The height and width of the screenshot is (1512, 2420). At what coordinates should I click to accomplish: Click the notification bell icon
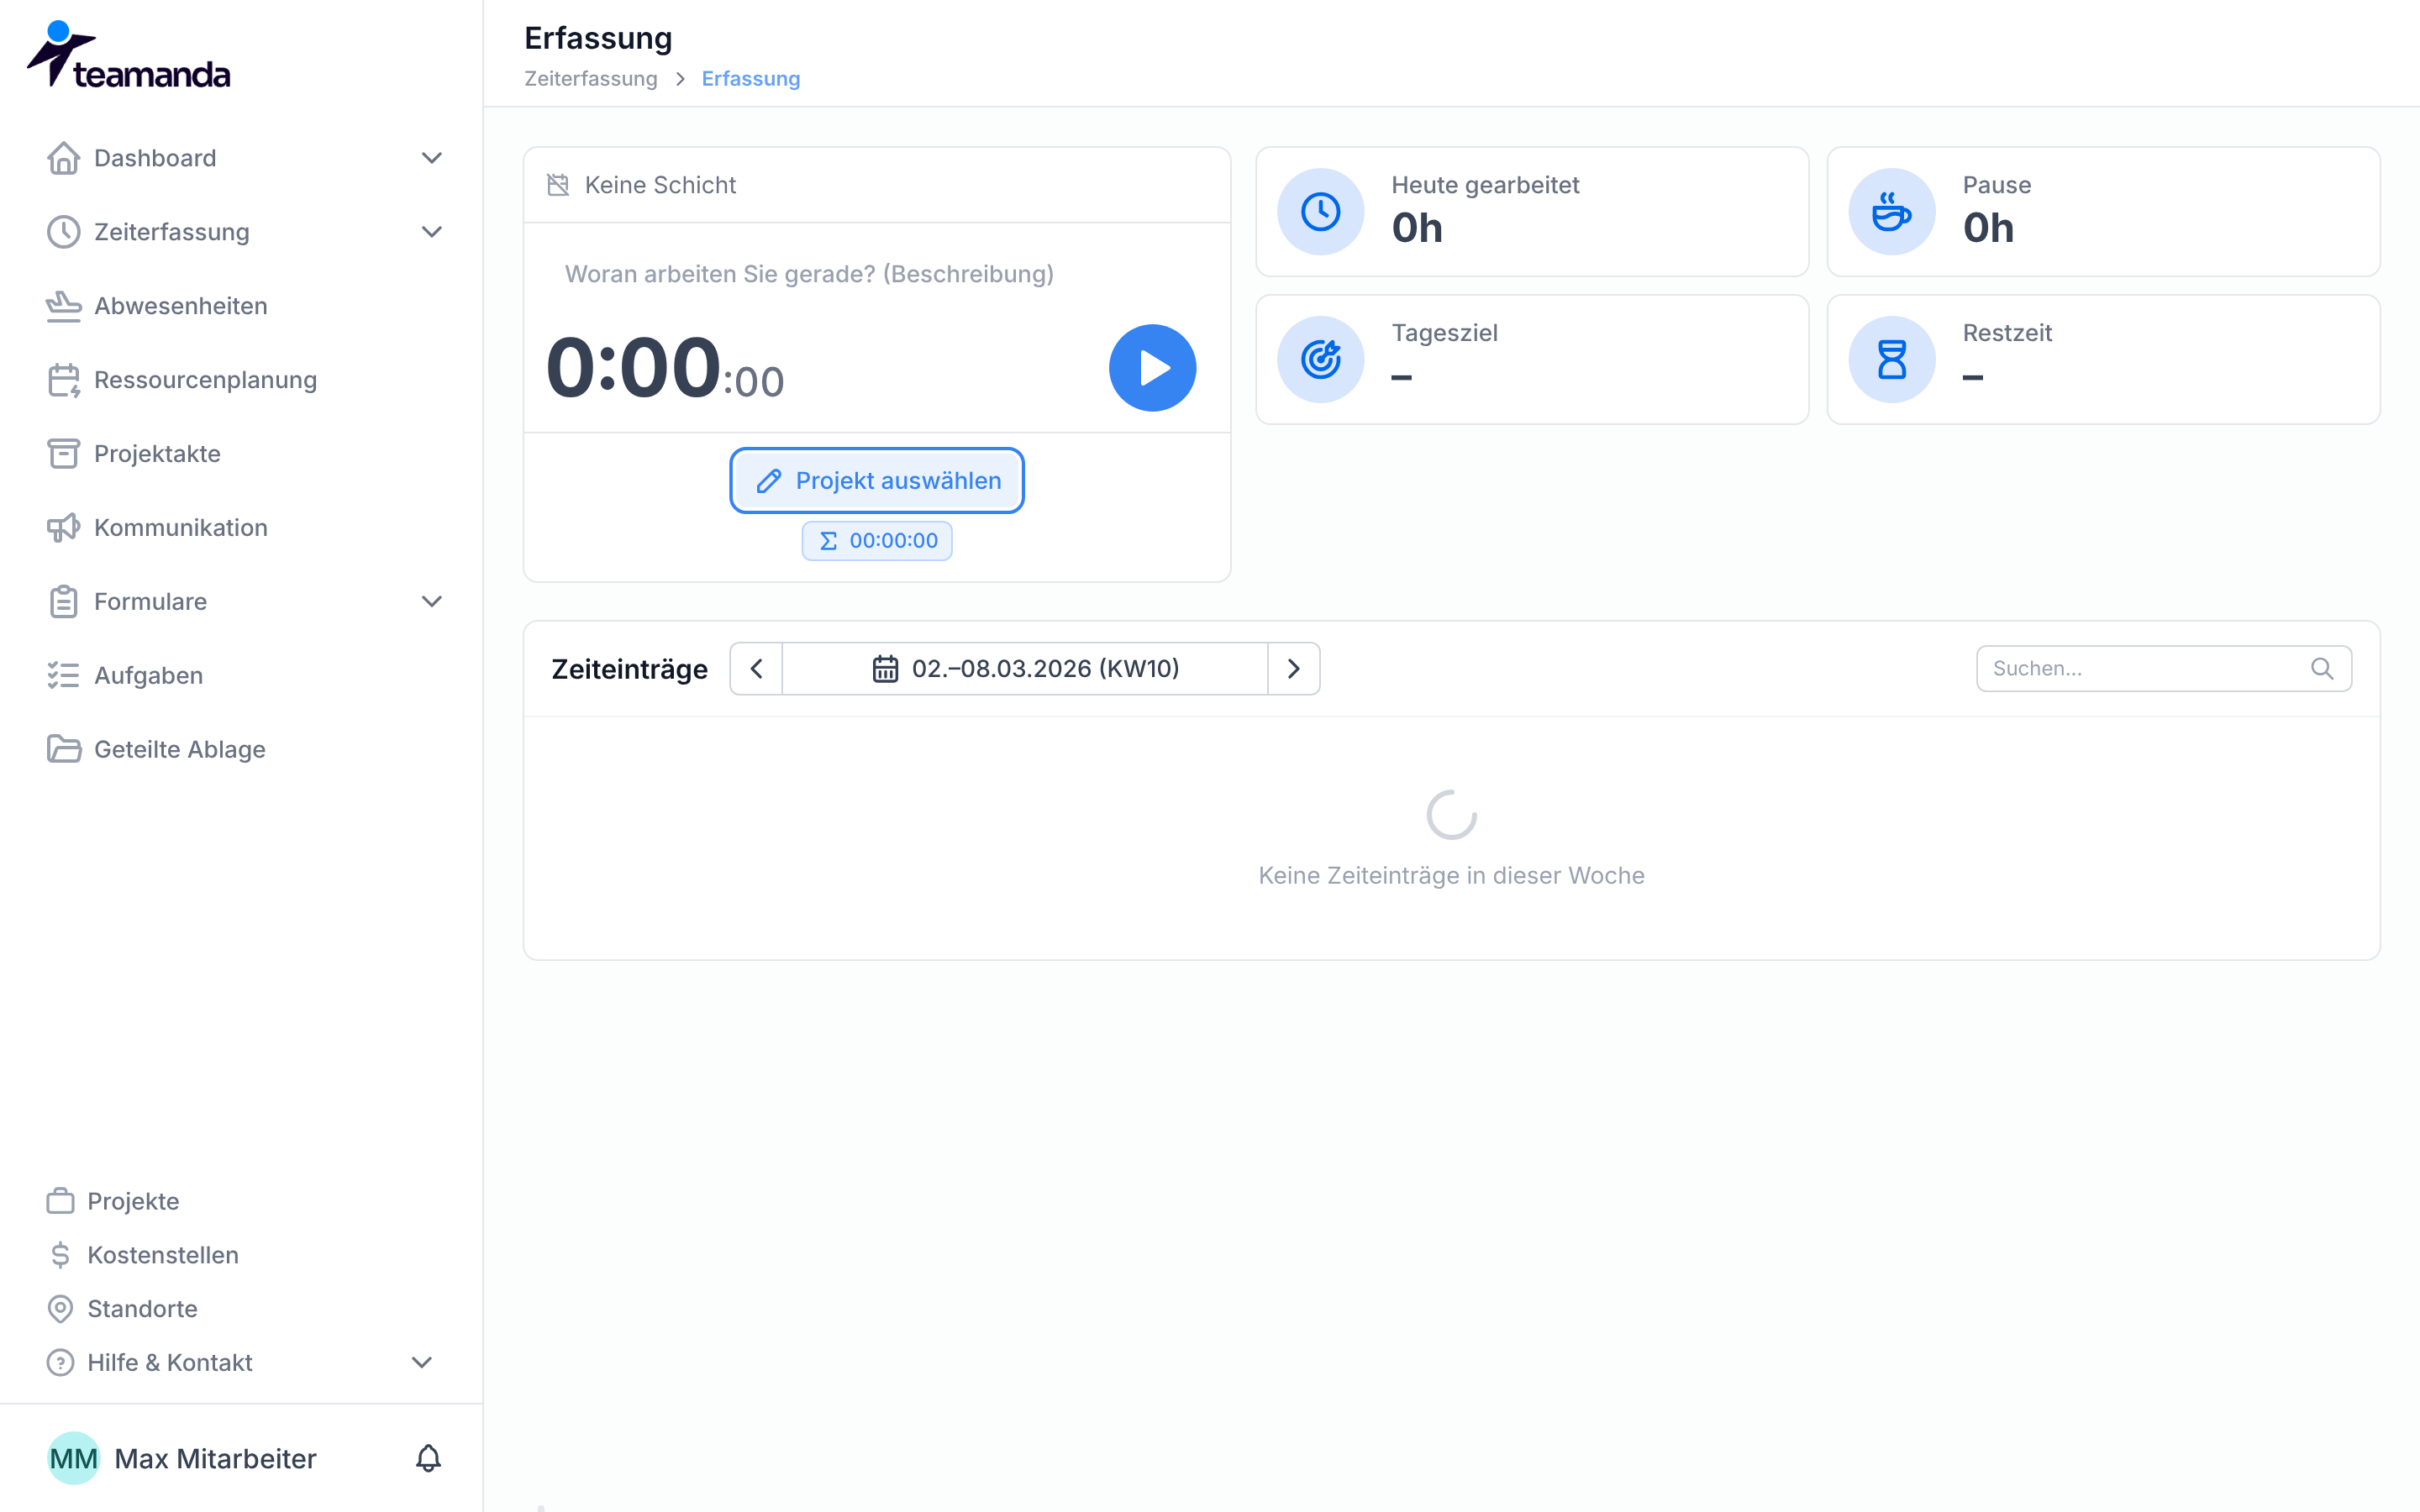[428, 1458]
